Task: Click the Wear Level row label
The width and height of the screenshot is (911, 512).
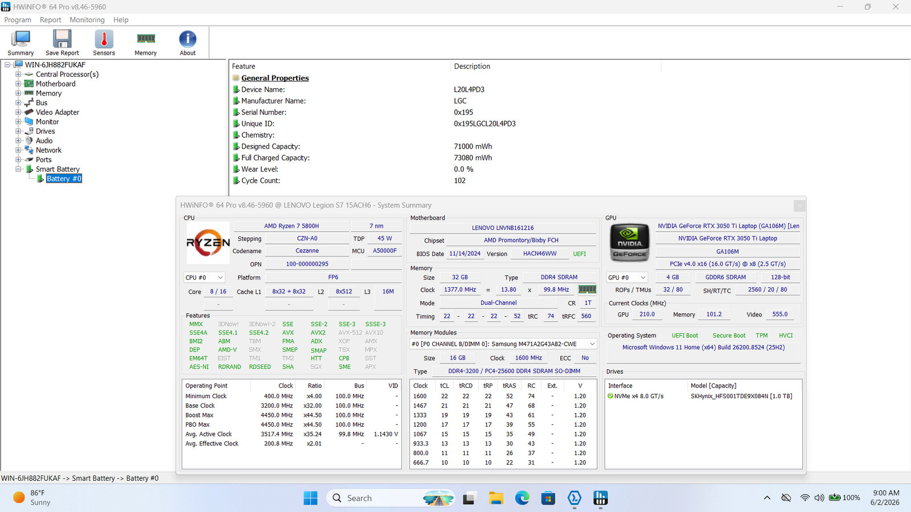Action: click(260, 169)
